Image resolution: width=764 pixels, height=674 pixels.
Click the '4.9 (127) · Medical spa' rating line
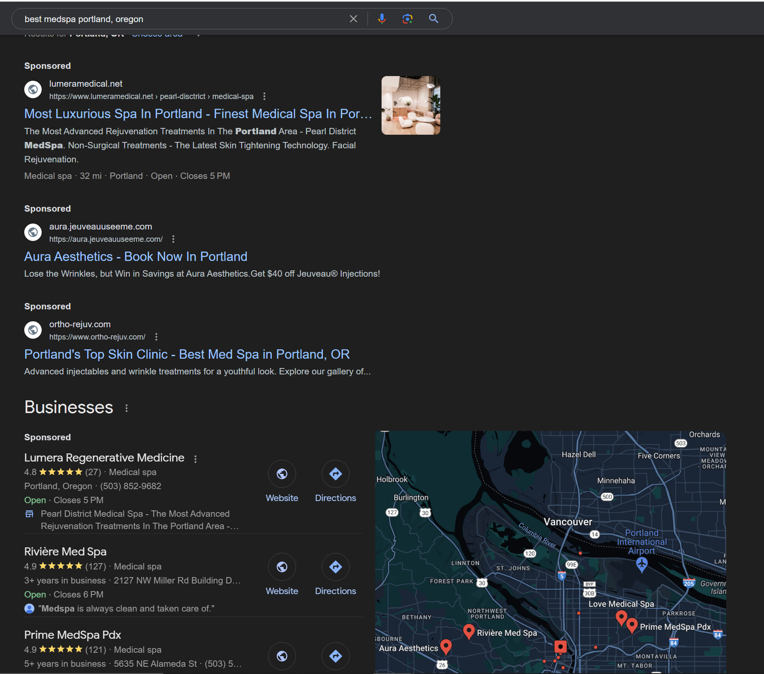tap(93, 566)
